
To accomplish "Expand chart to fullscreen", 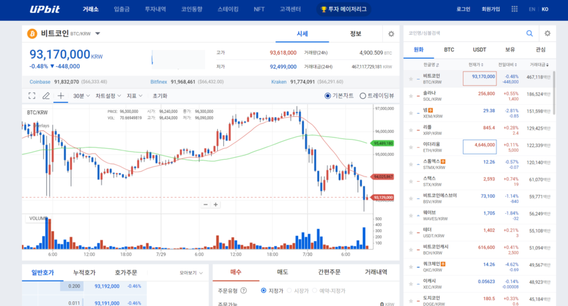I will [x=32, y=96].
